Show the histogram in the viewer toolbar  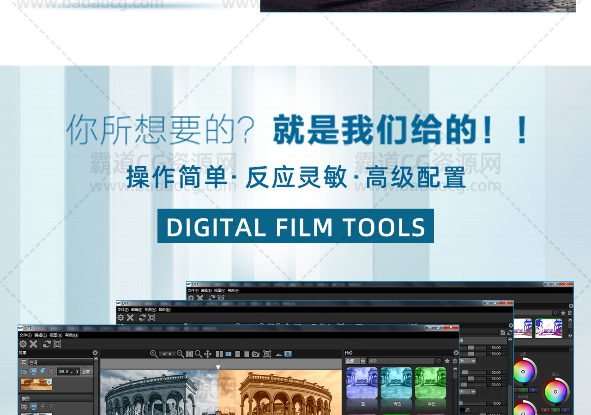click(278, 354)
